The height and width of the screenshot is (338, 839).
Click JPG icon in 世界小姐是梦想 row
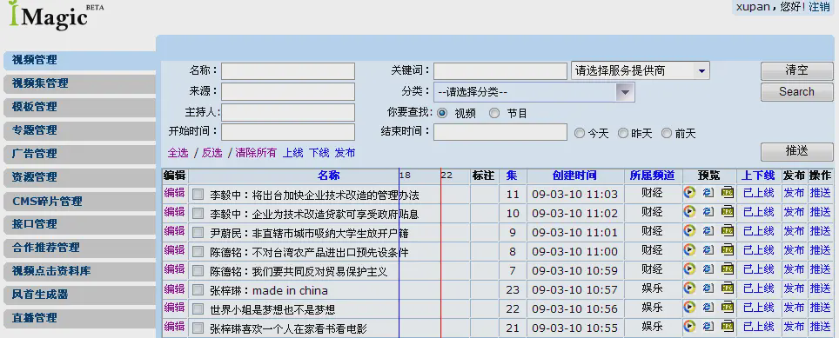pos(728,308)
